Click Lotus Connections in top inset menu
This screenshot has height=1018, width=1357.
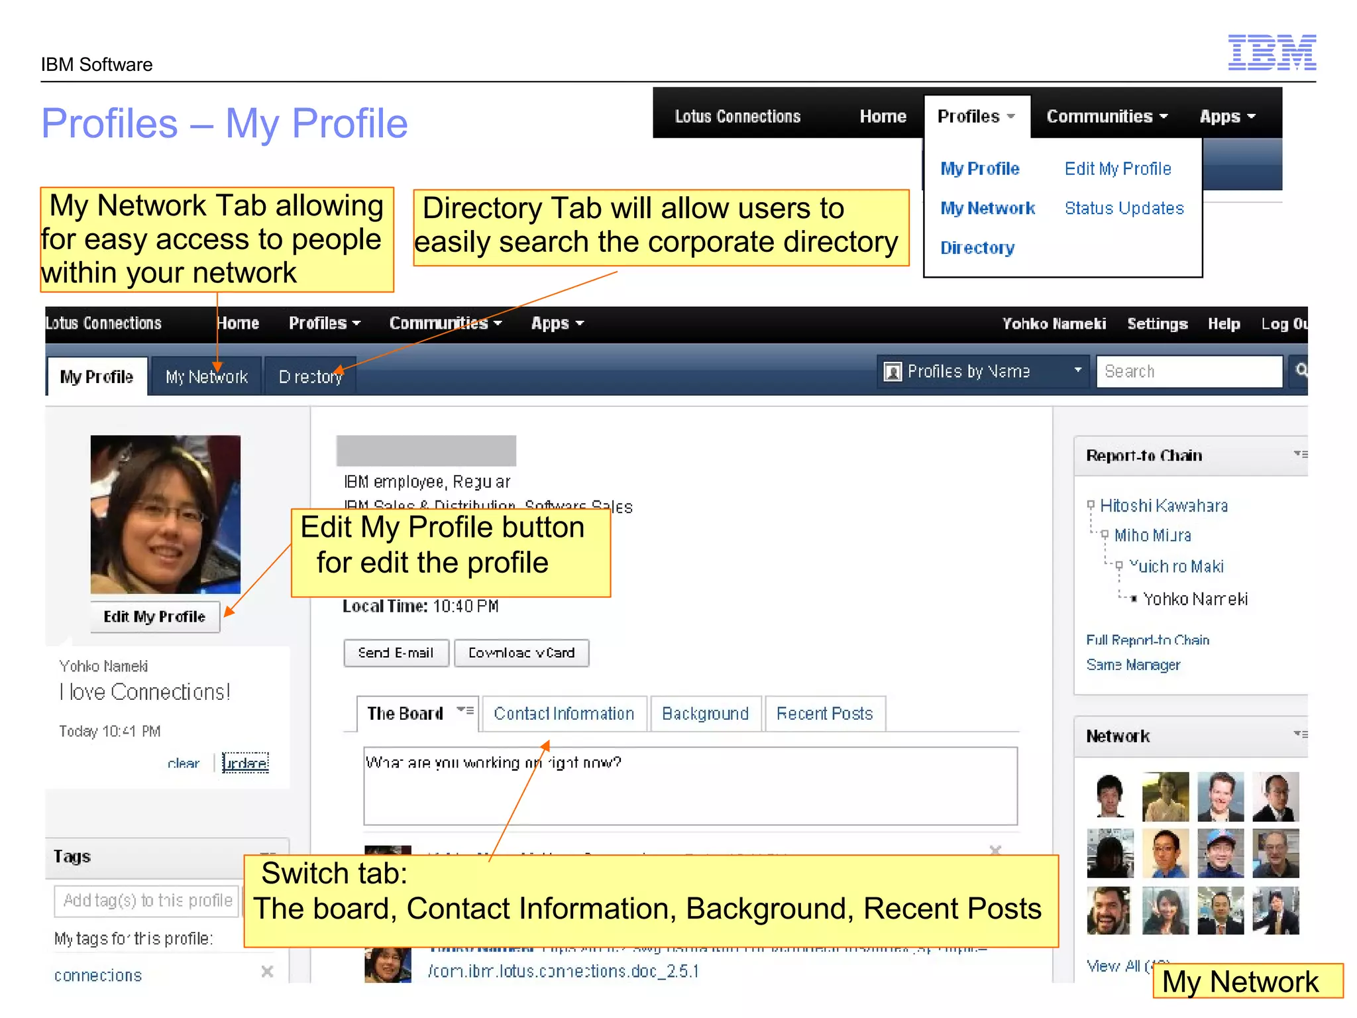point(737,116)
